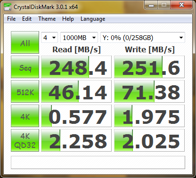Image resolution: width=196 pixels, height=178 pixels.
Task: Run the 4K random test
Action: tap(25, 116)
